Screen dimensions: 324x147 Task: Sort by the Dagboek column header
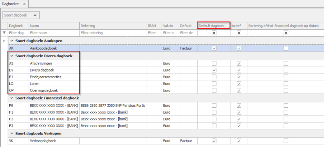coord(18,26)
